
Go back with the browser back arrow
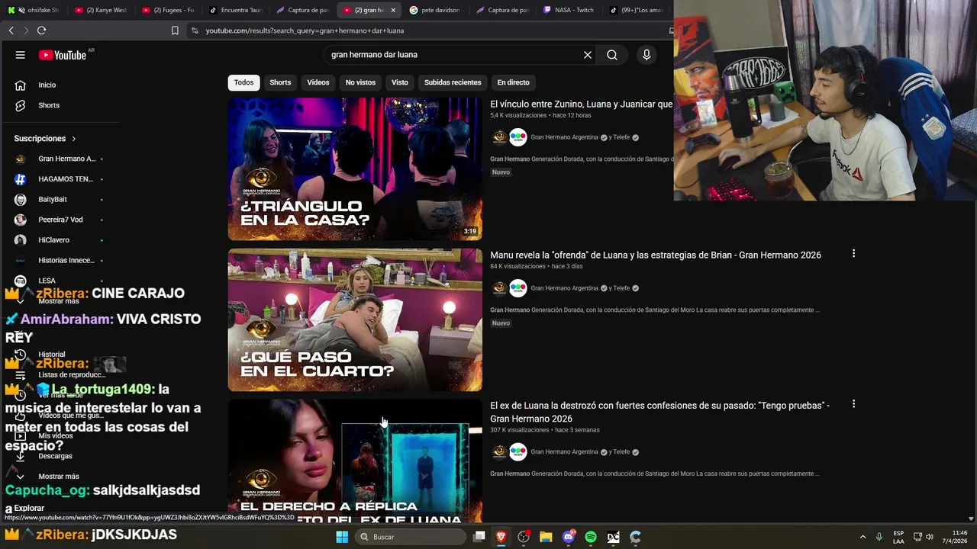point(11,30)
